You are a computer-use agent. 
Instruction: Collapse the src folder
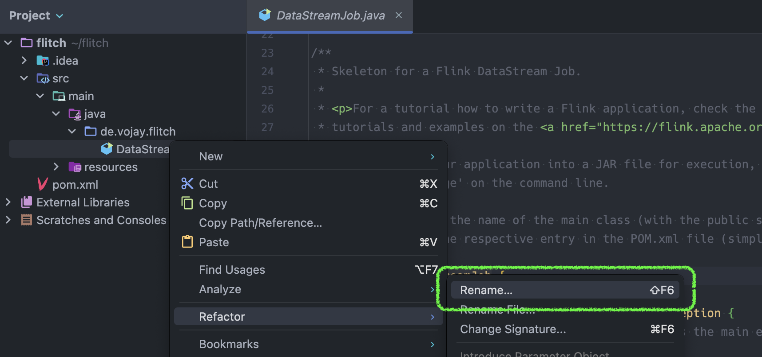(x=24, y=78)
